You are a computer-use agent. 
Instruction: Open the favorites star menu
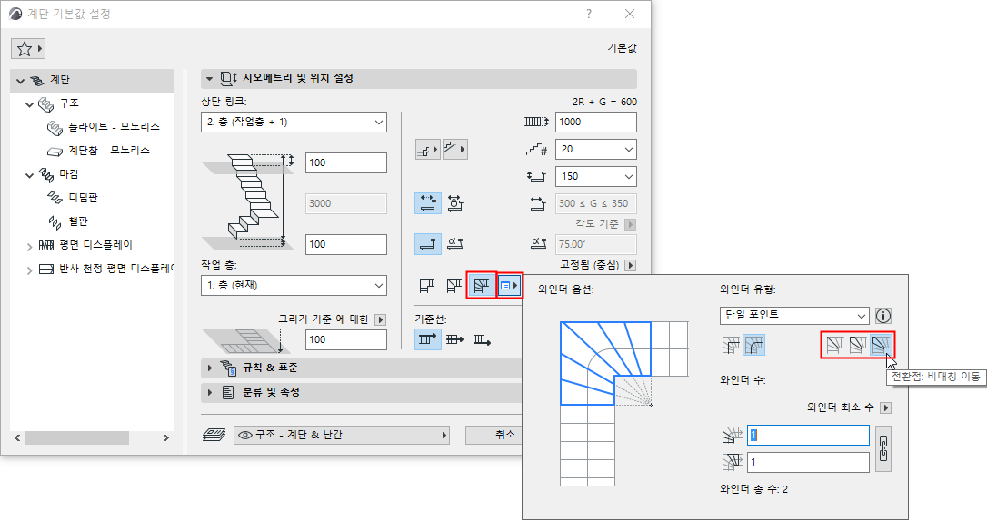coord(27,48)
